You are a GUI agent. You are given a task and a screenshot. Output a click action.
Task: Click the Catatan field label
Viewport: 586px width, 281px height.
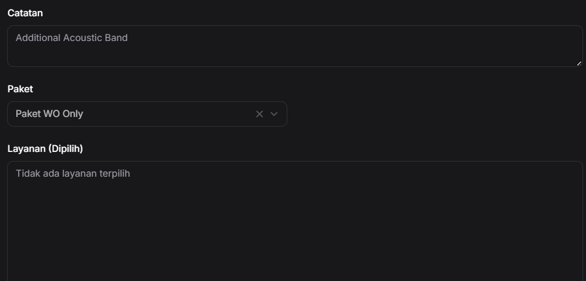pos(25,13)
